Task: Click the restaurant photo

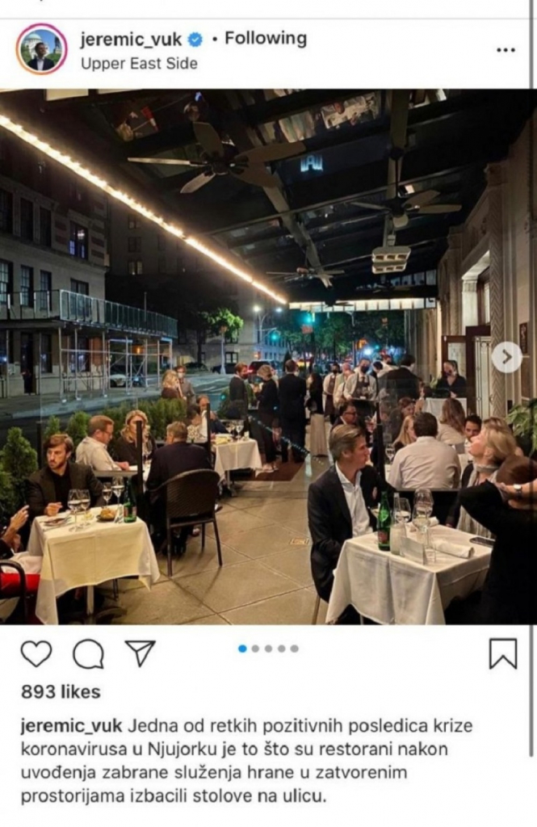Action: pyautogui.click(x=268, y=357)
